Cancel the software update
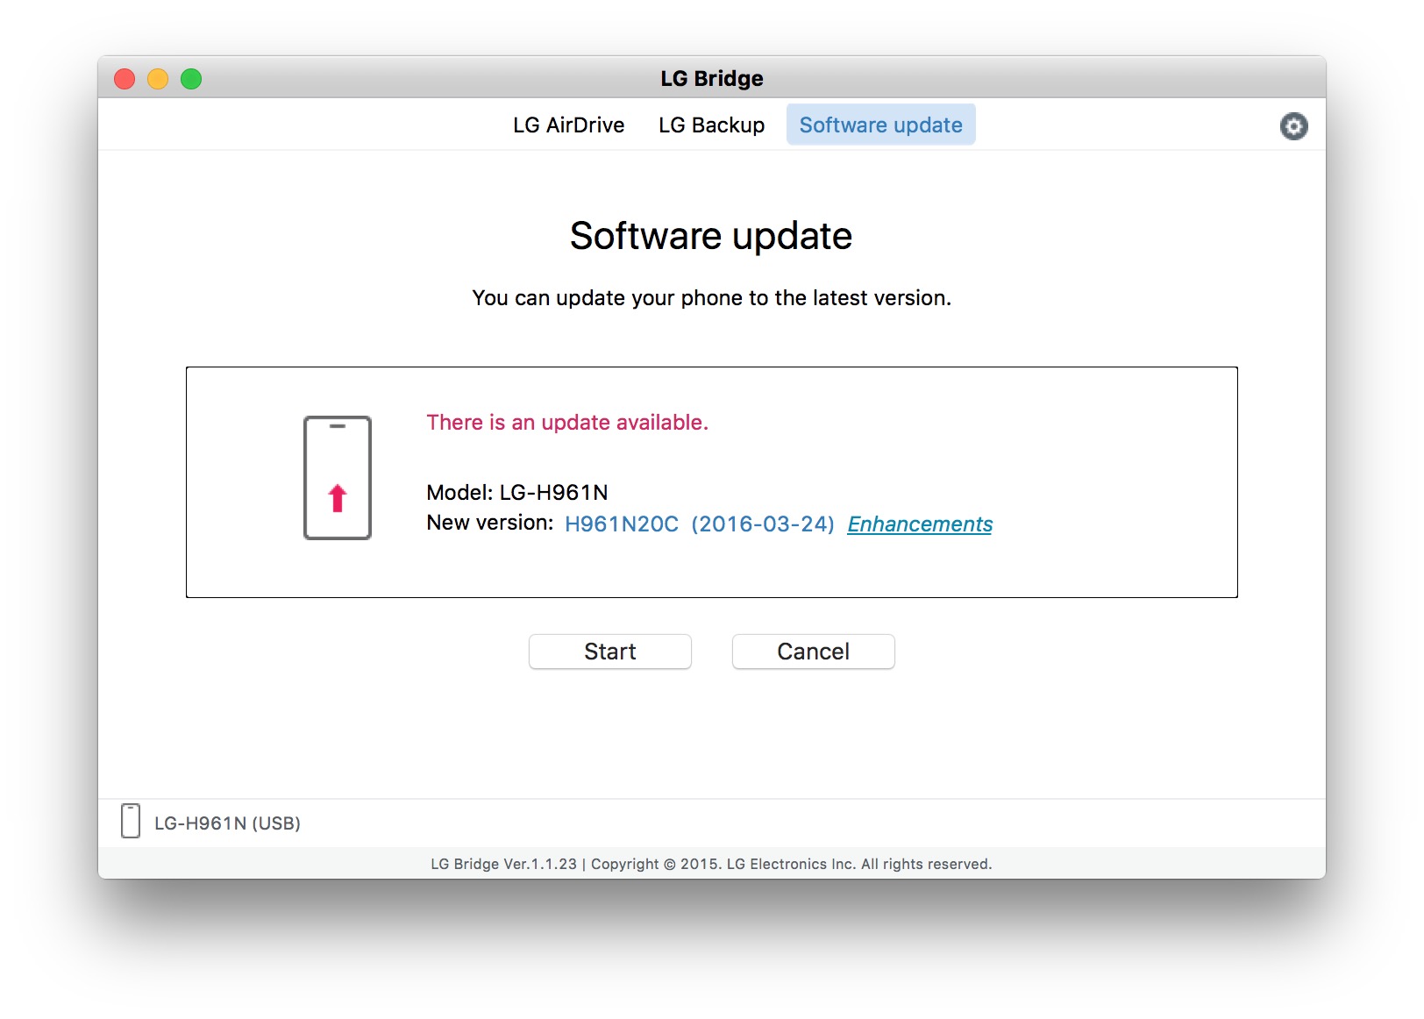 click(x=813, y=652)
